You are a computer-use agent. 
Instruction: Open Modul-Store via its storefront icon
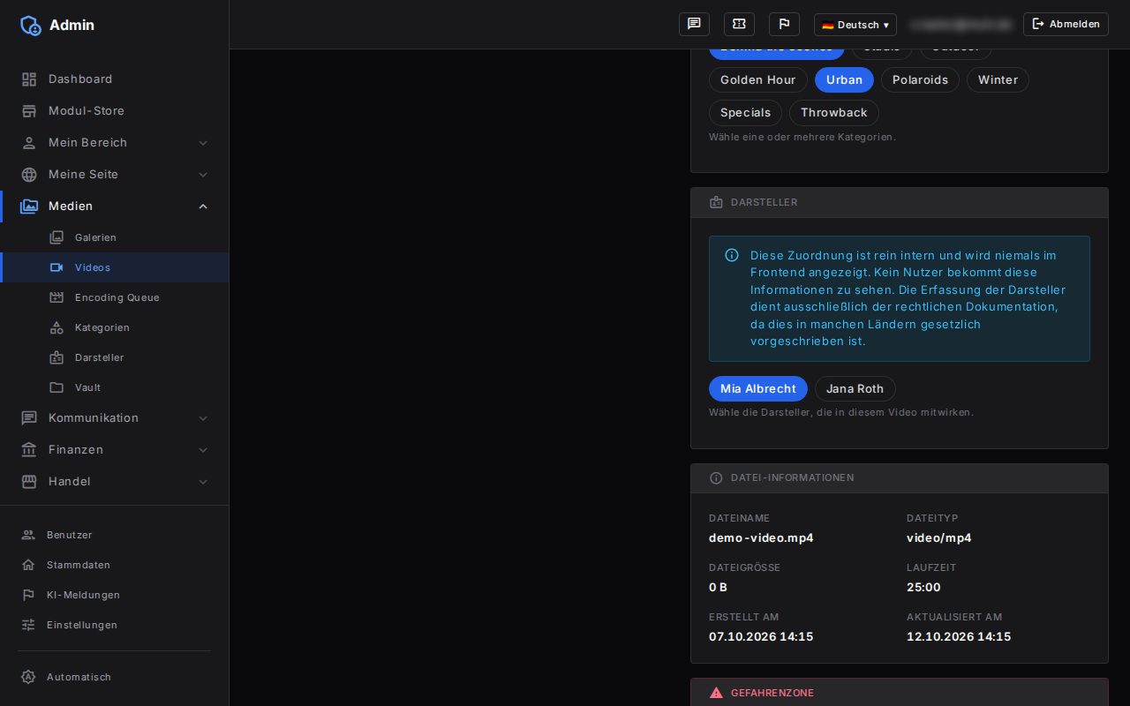pos(29,111)
